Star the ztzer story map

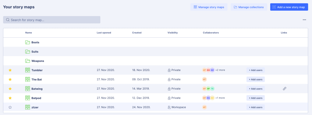point(10,107)
